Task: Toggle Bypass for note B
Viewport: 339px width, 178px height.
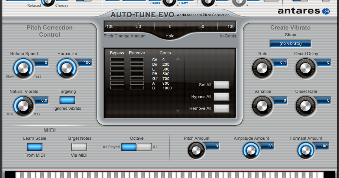Action: (117, 88)
